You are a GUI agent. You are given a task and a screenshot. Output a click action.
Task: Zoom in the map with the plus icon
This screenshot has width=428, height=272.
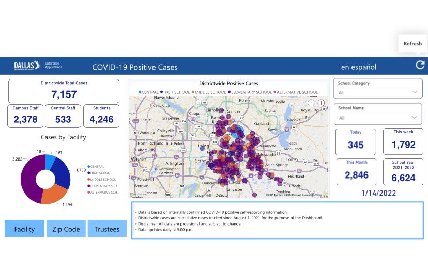pyautogui.click(x=321, y=103)
